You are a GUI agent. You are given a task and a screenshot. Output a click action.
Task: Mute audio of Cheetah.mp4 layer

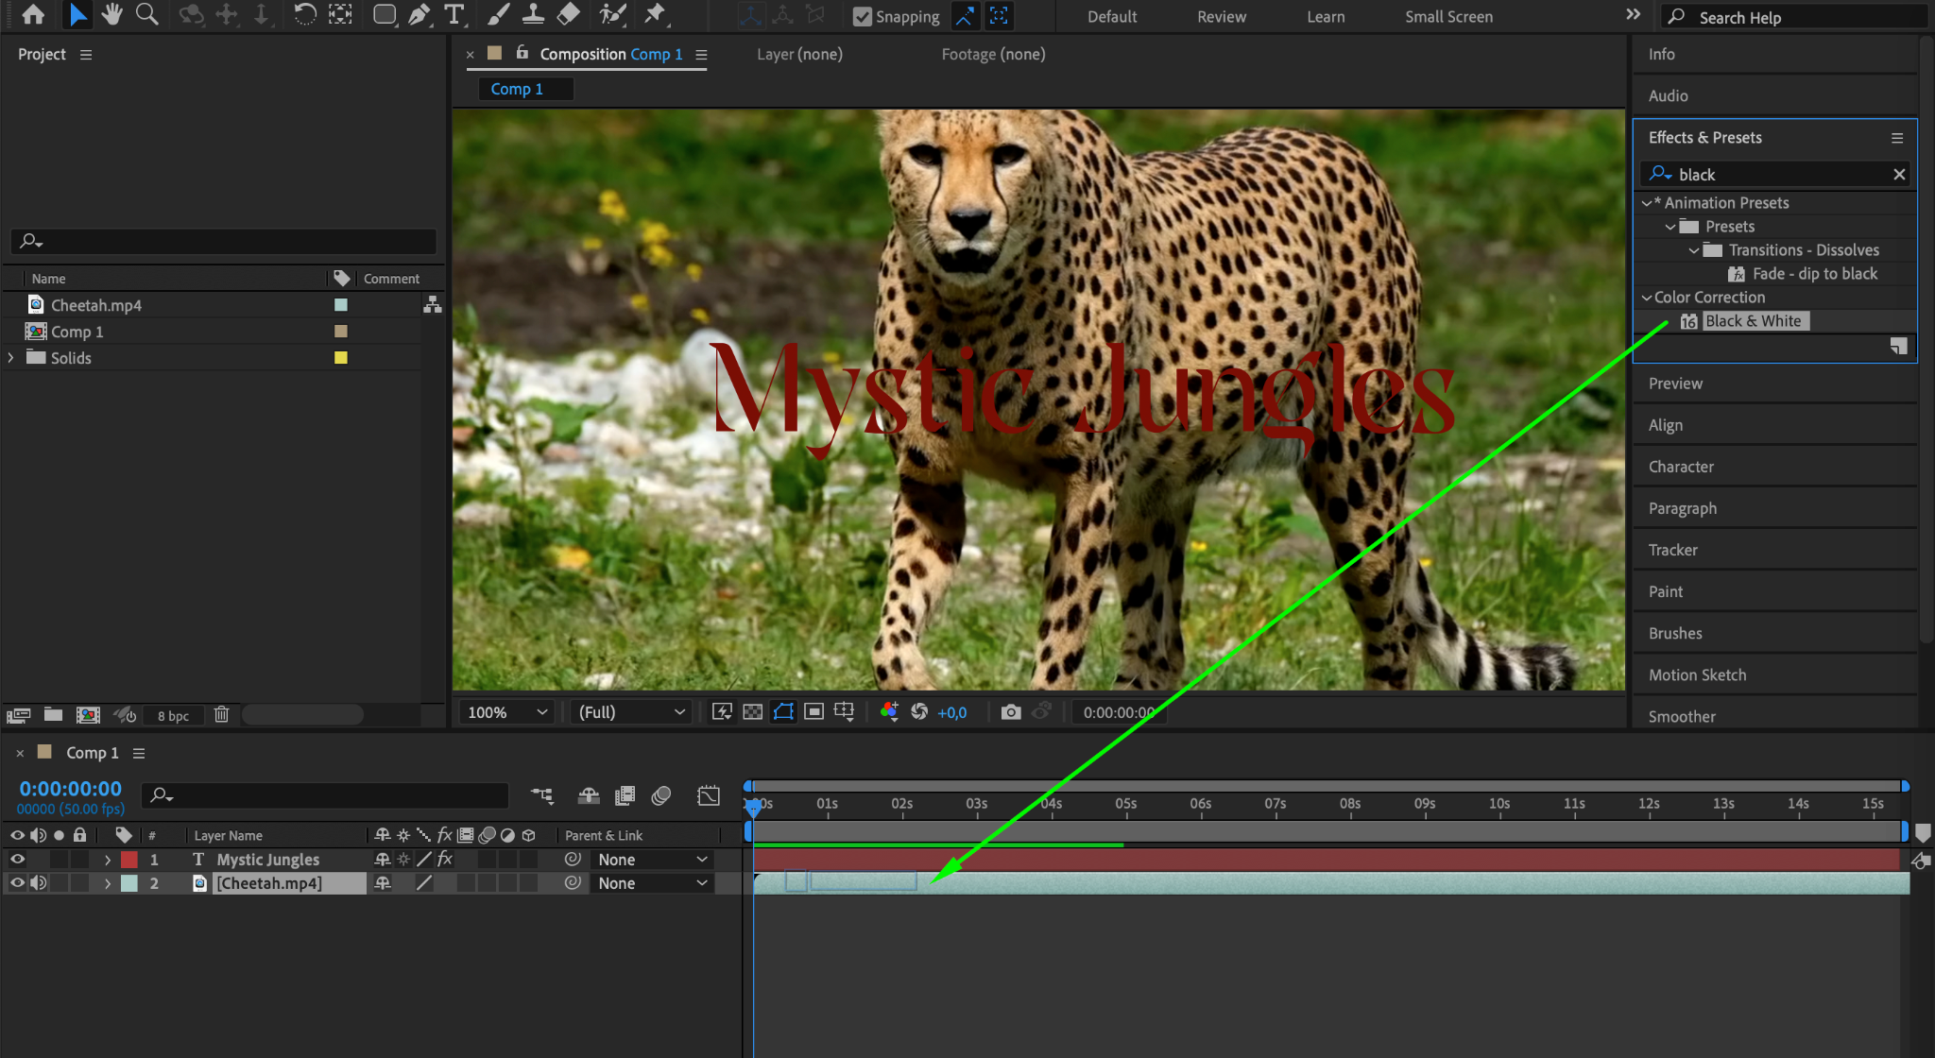38,883
